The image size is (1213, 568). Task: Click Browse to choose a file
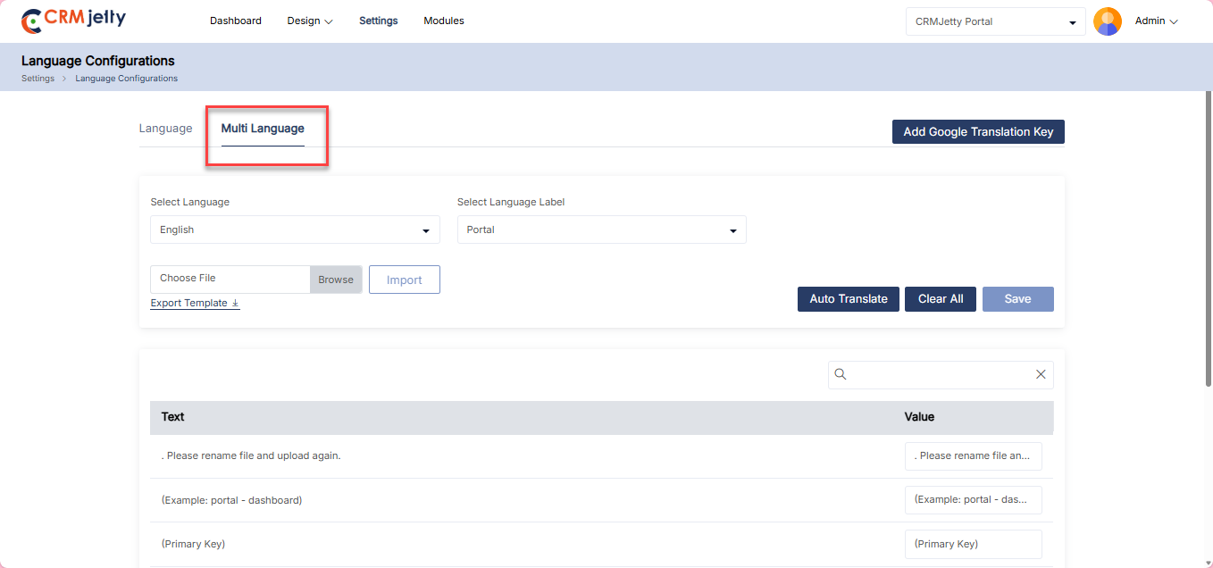336,280
